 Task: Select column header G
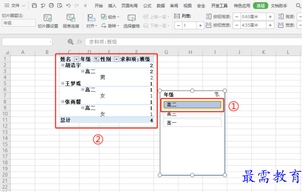(166, 52)
